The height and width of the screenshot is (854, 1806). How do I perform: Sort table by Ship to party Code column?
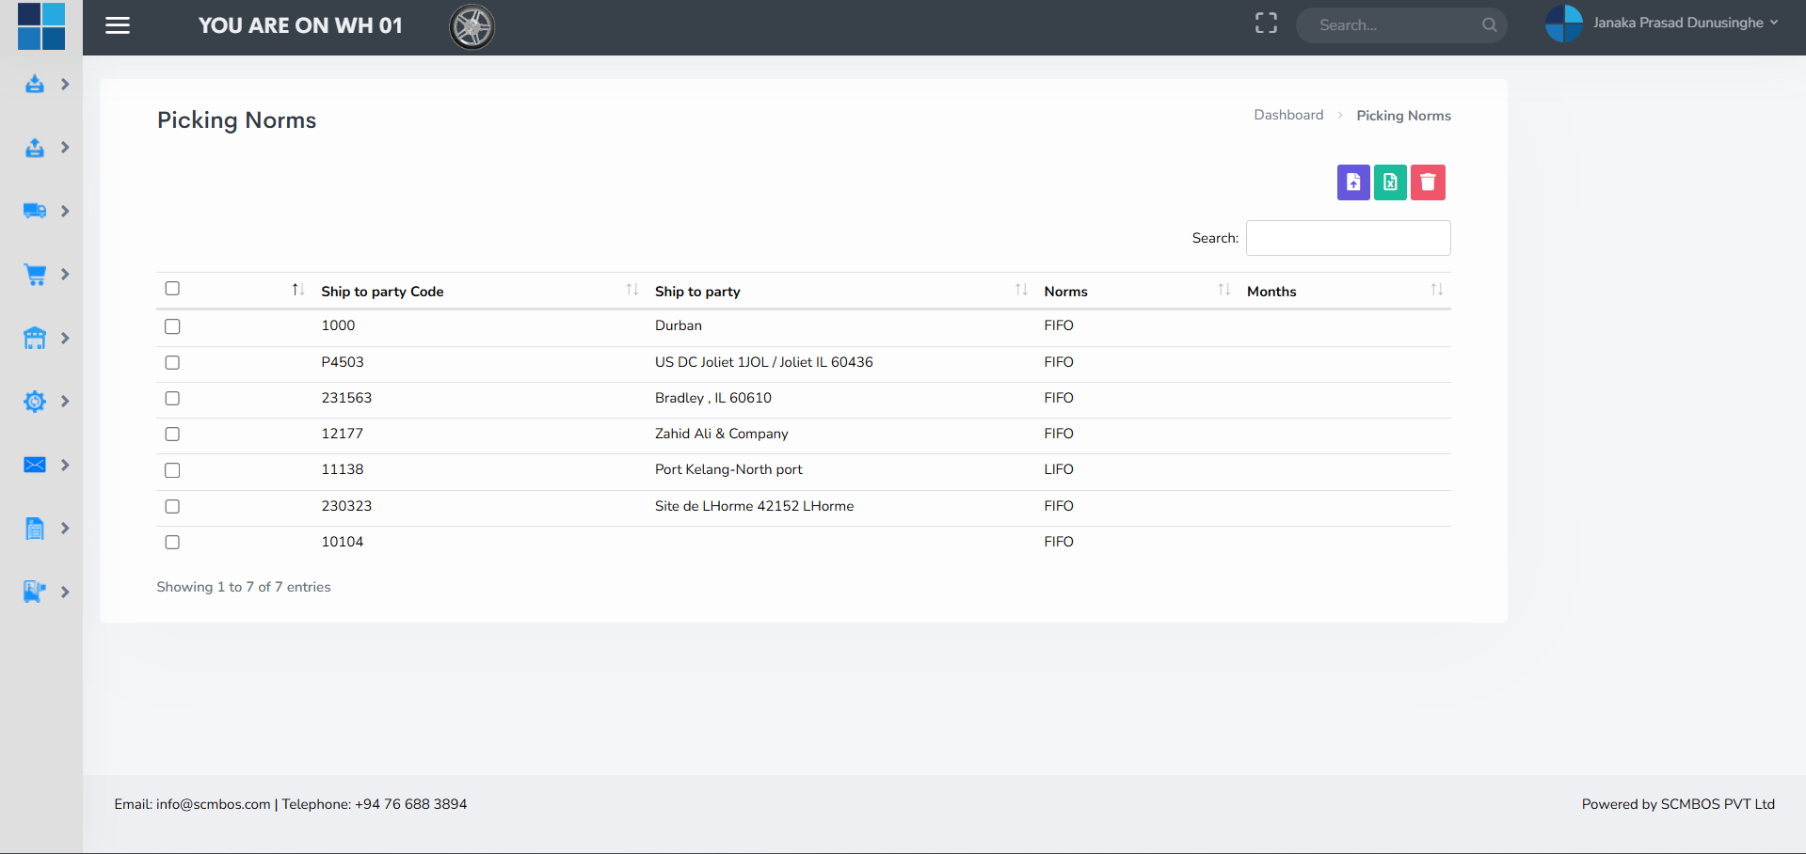pyautogui.click(x=382, y=292)
